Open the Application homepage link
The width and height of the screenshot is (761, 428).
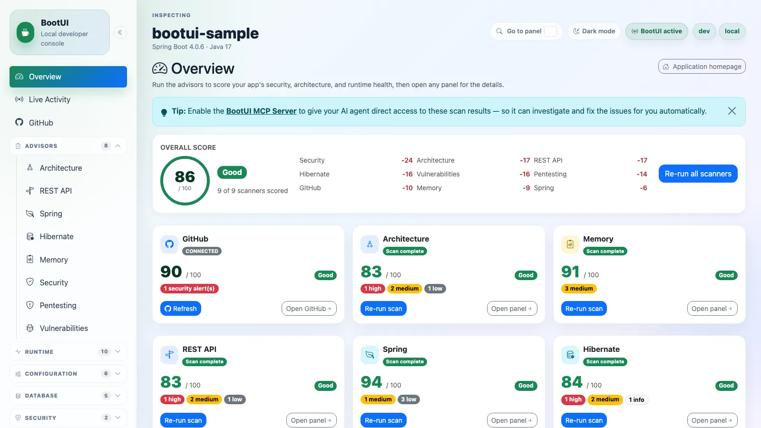pyautogui.click(x=702, y=67)
